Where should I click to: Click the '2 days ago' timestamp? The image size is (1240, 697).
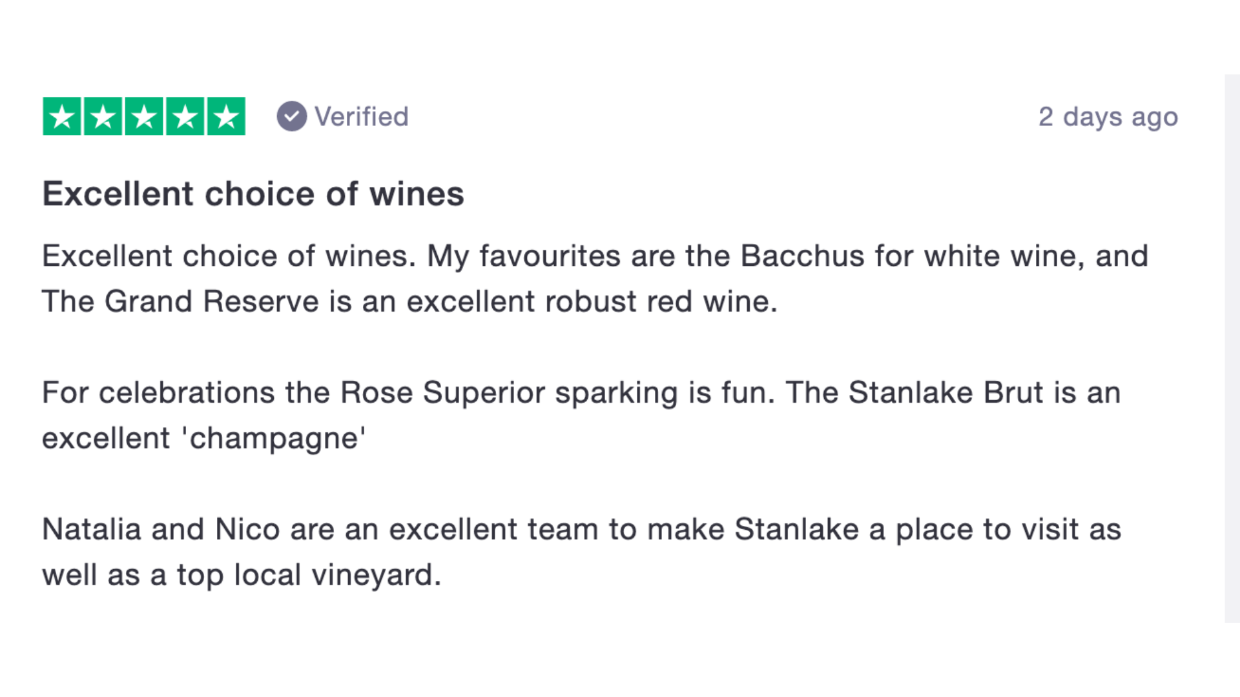[1108, 117]
